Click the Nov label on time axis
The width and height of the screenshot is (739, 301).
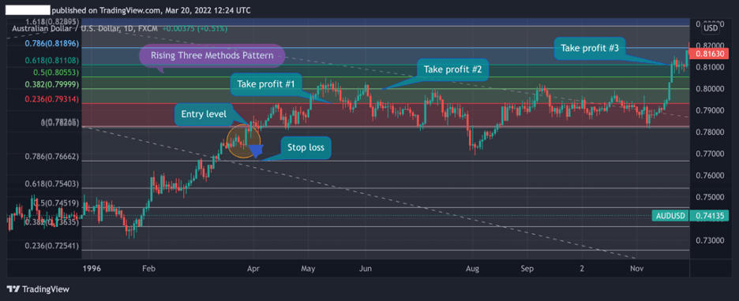click(x=636, y=269)
